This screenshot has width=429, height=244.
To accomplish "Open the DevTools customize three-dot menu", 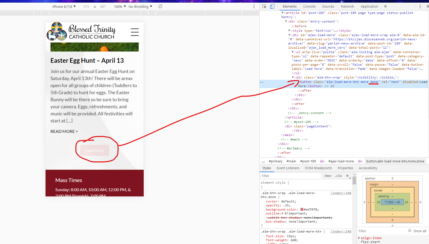I will (420, 7).
